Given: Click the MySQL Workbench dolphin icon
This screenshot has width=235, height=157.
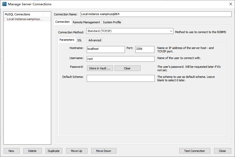Looking at the screenshot, I should (x=5, y=4).
